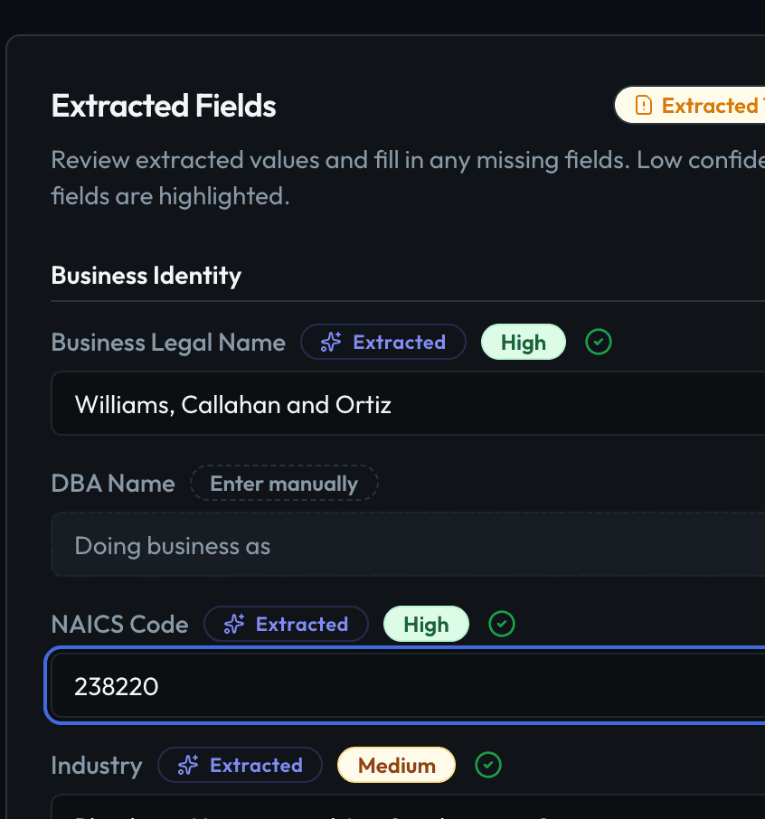Click the Extracted badge next to NAICS Code

[287, 624]
